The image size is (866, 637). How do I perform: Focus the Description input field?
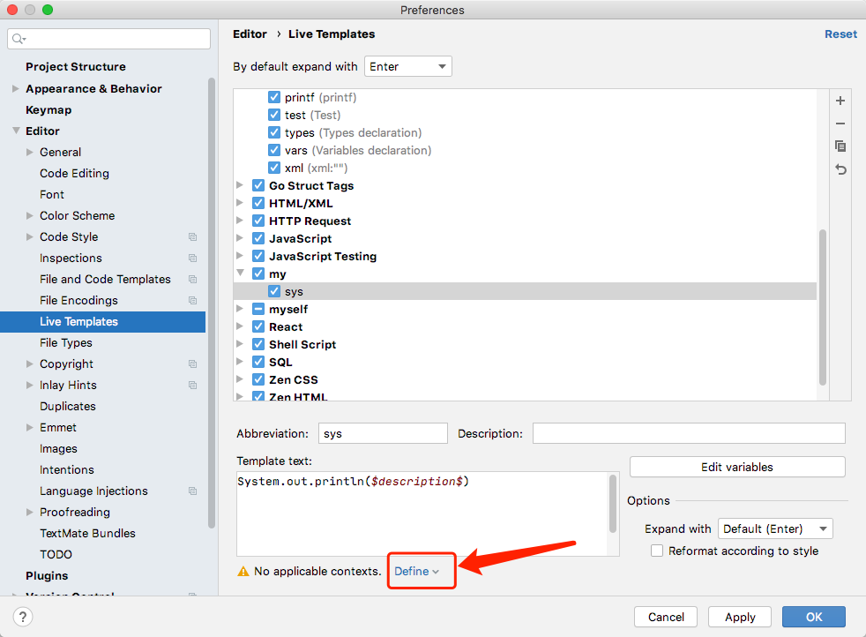(689, 434)
